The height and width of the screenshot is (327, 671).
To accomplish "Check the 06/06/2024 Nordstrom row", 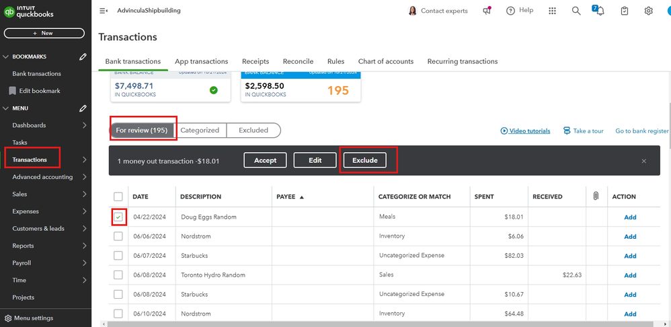I will 118,236.
